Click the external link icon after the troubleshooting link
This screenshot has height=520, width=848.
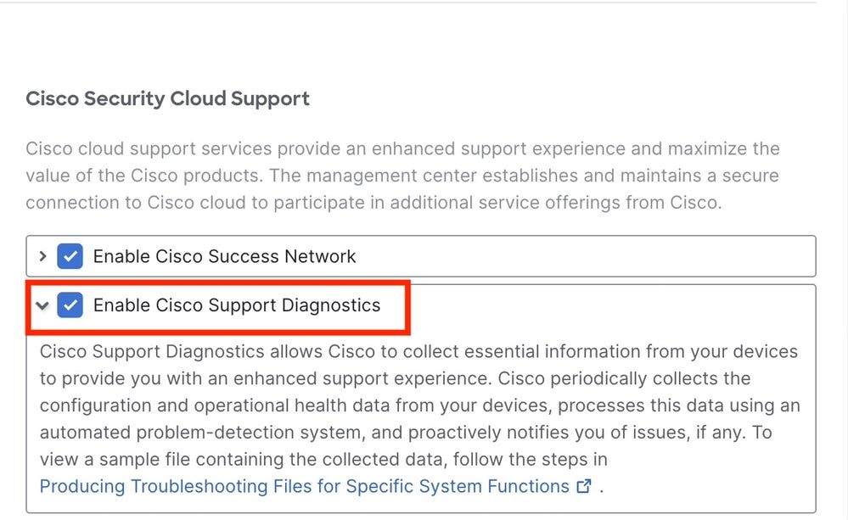pyautogui.click(x=583, y=487)
